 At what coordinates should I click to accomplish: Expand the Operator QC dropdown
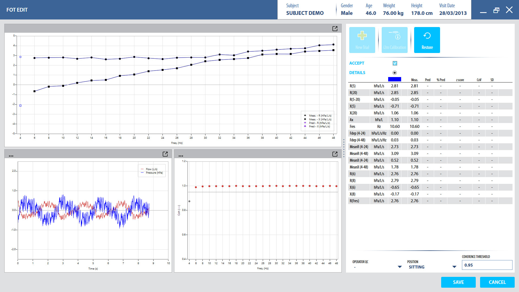(x=400, y=267)
